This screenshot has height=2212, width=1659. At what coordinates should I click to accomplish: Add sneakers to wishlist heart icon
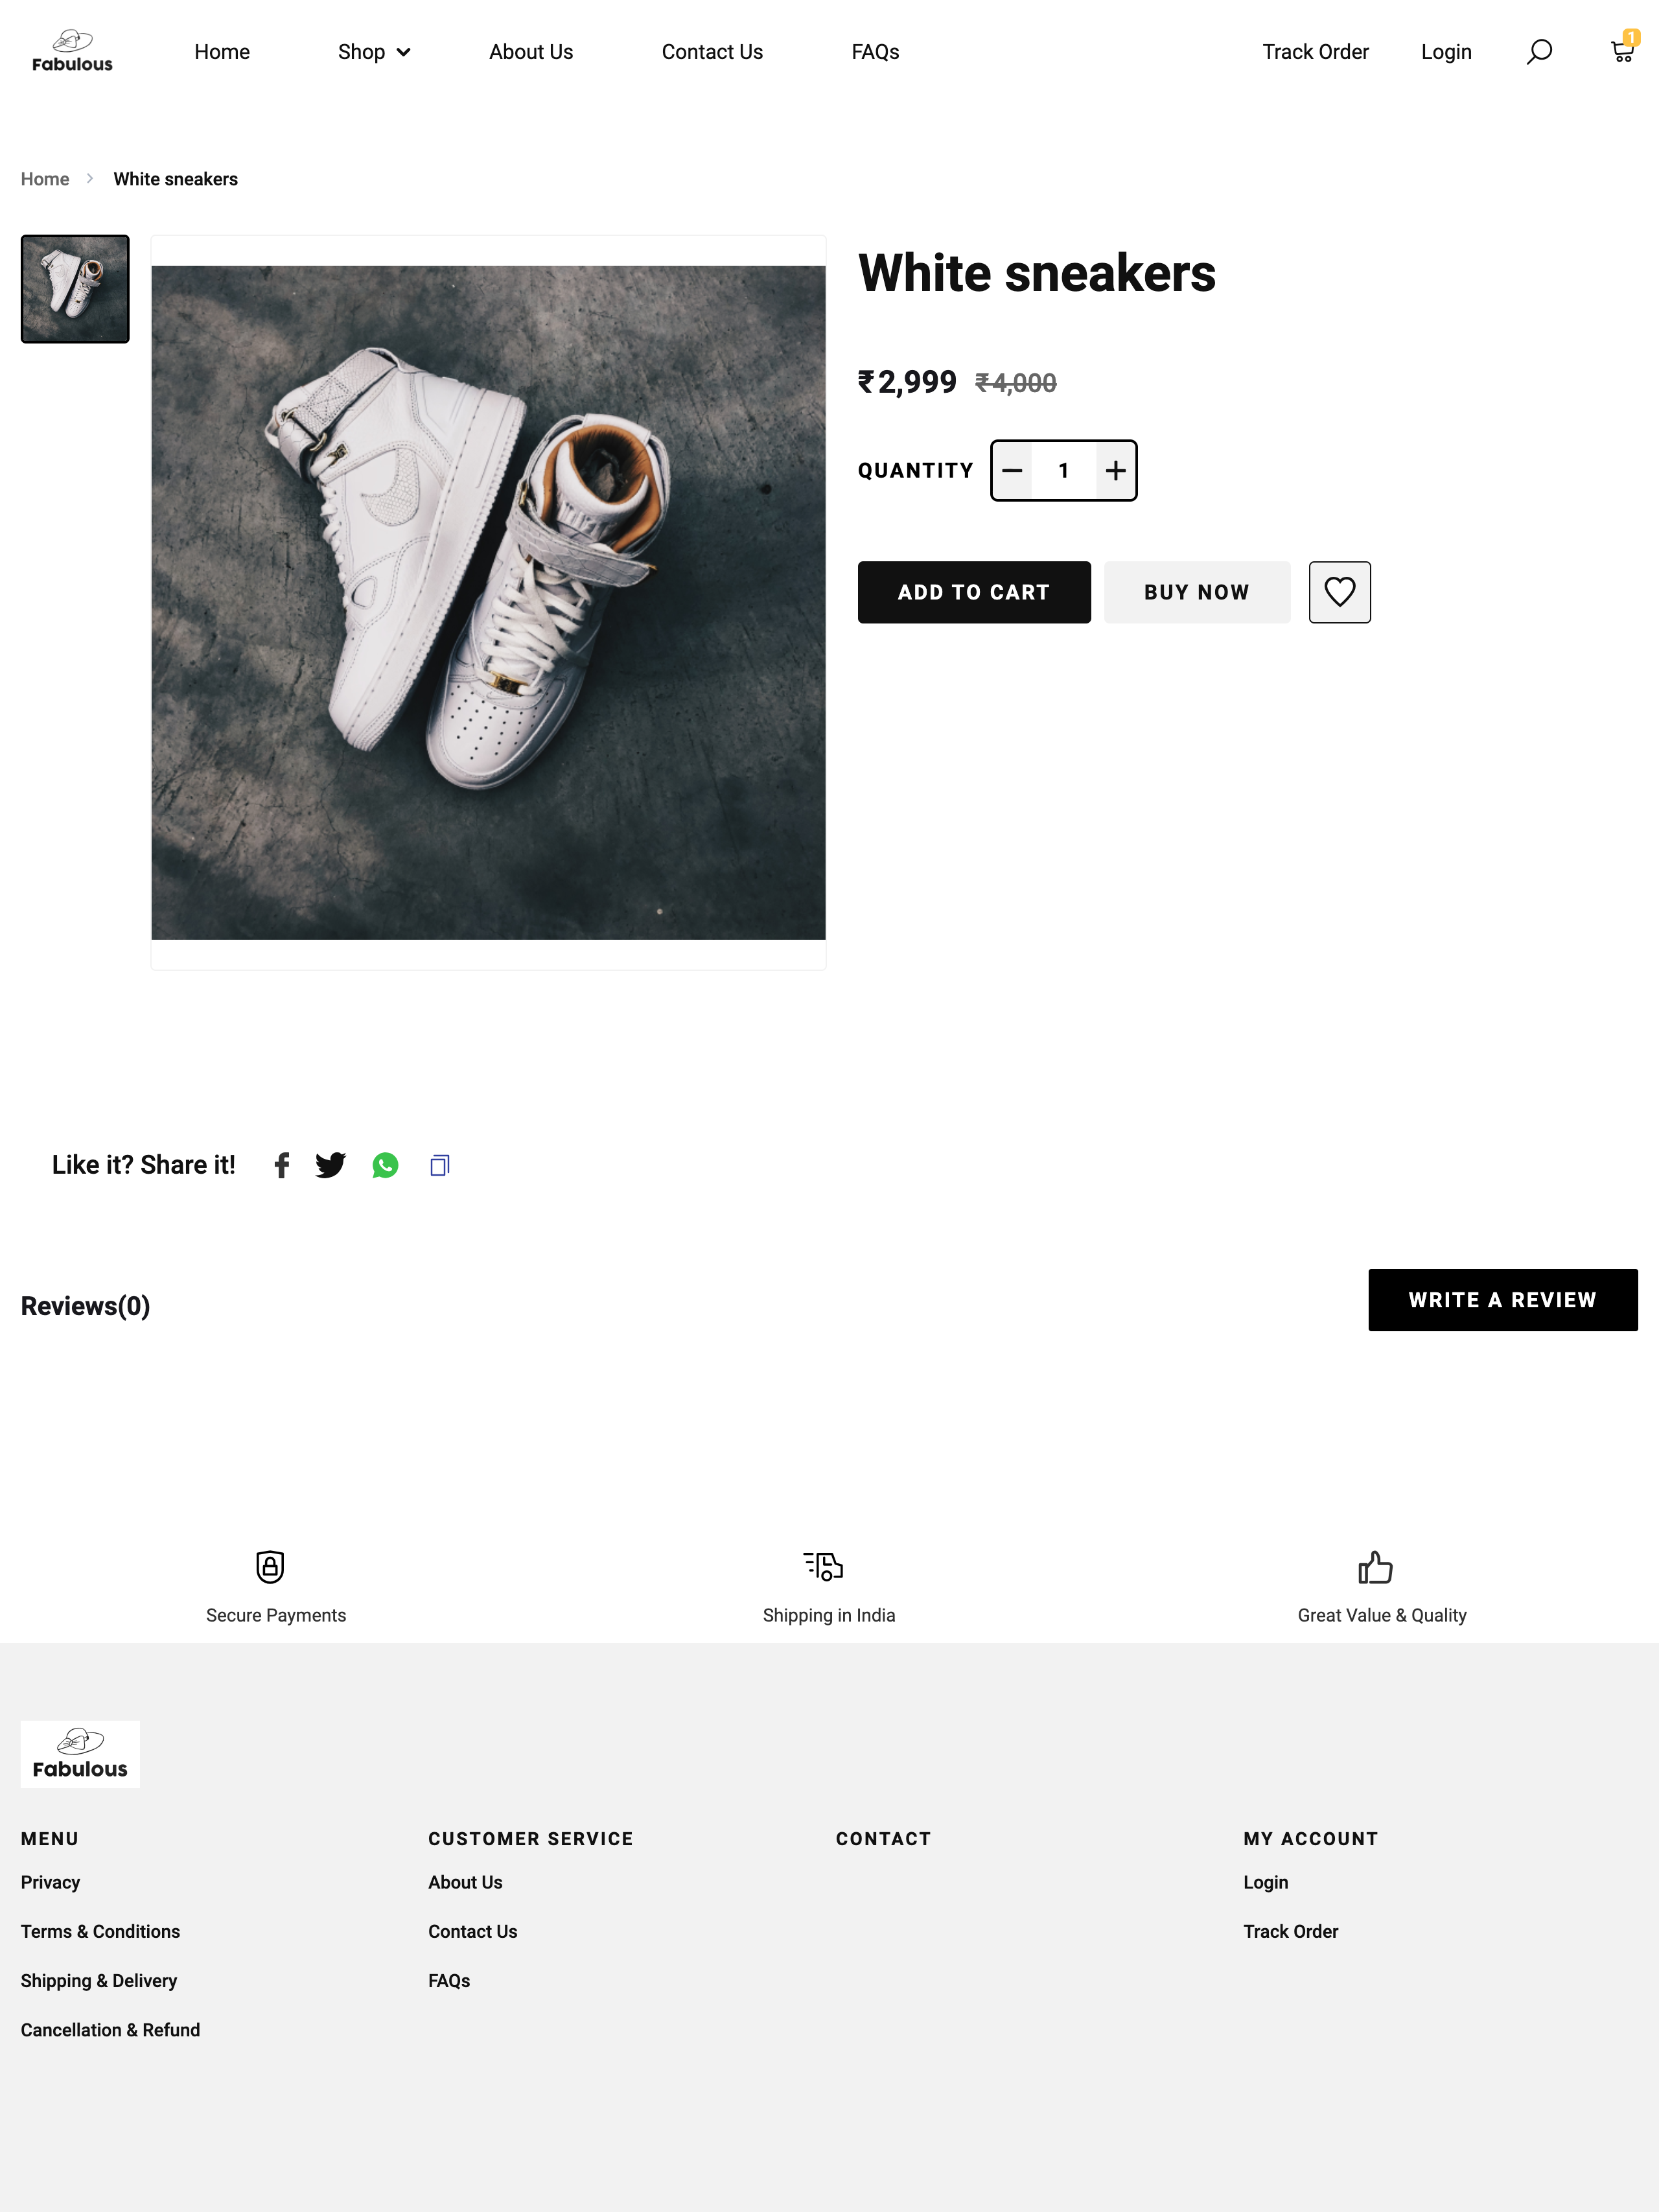1339,592
